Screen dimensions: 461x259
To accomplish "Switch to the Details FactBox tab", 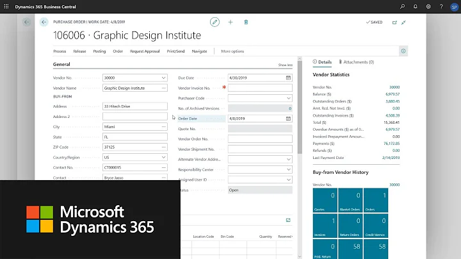I will click(322, 62).
